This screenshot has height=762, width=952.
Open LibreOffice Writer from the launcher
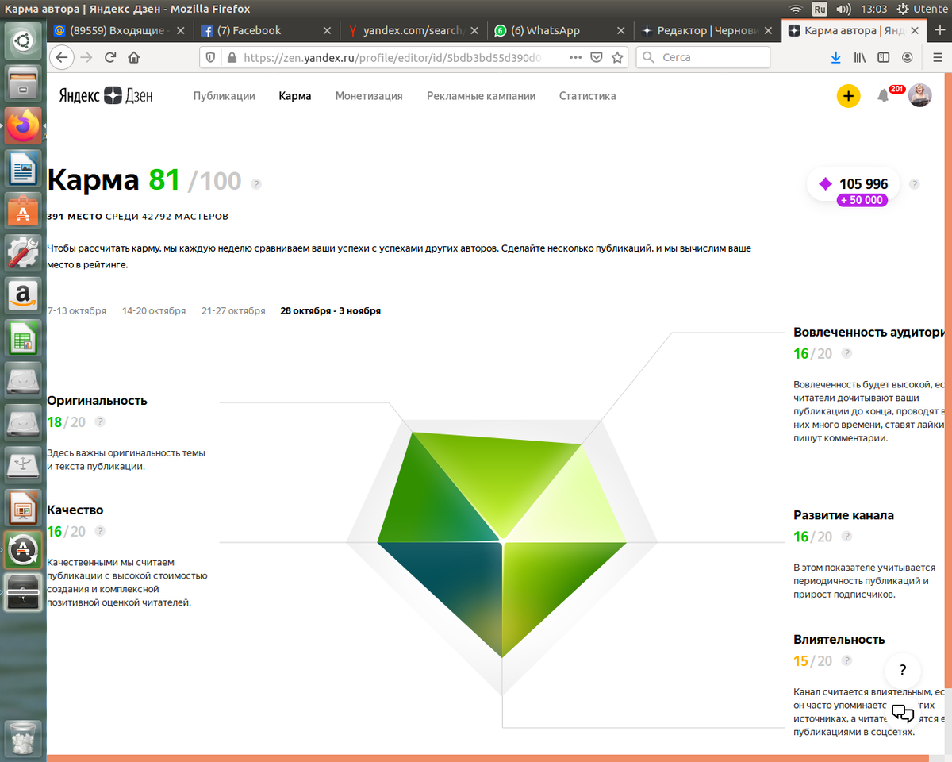tap(23, 168)
